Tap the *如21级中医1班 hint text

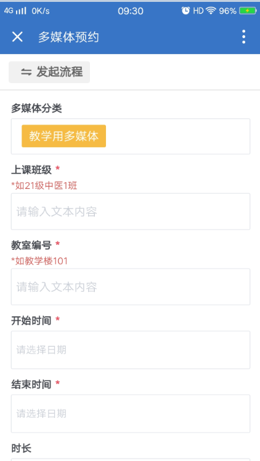[44, 186]
